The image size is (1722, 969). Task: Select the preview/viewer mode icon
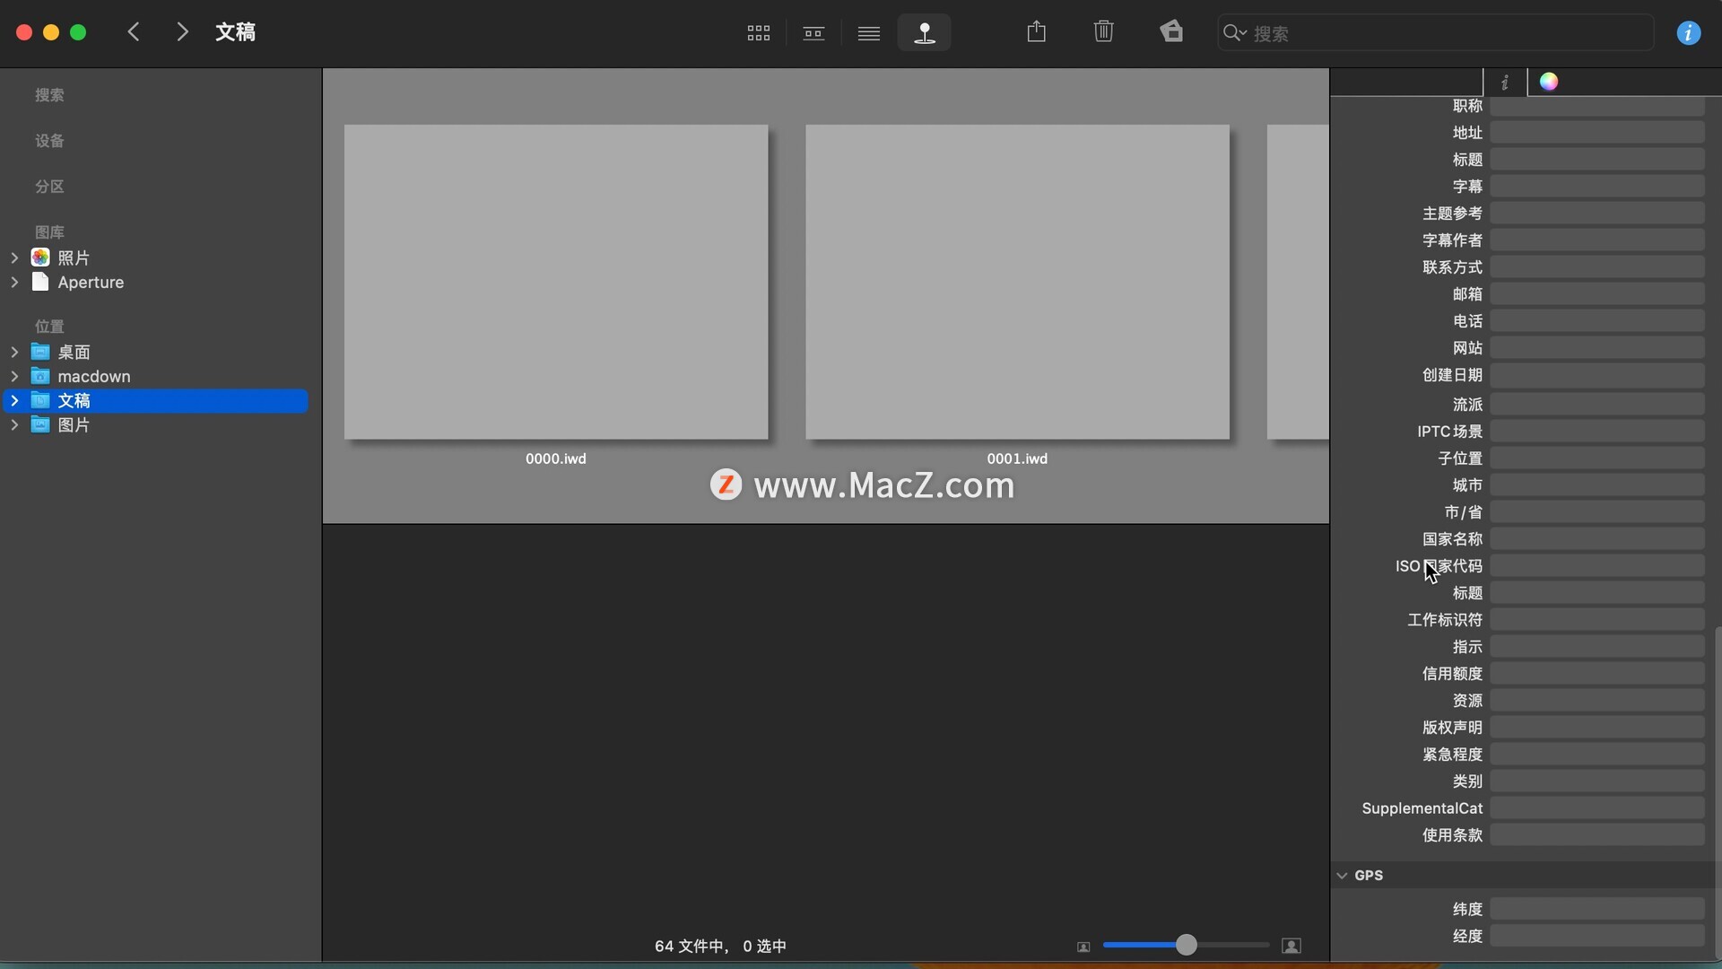(925, 33)
